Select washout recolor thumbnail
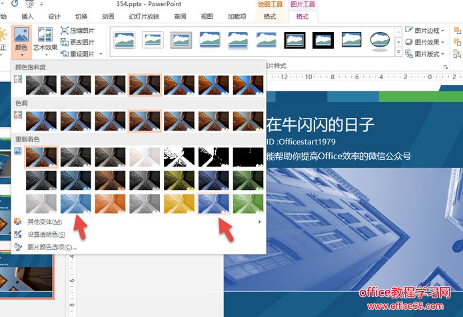 pyautogui.click(x=145, y=157)
